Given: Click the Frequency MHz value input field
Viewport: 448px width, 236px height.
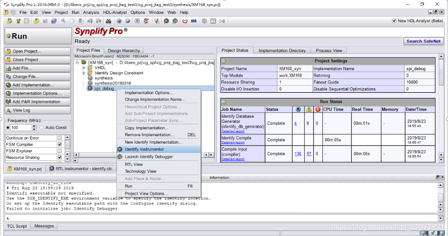Looking at the screenshot, I should (21, 127).
